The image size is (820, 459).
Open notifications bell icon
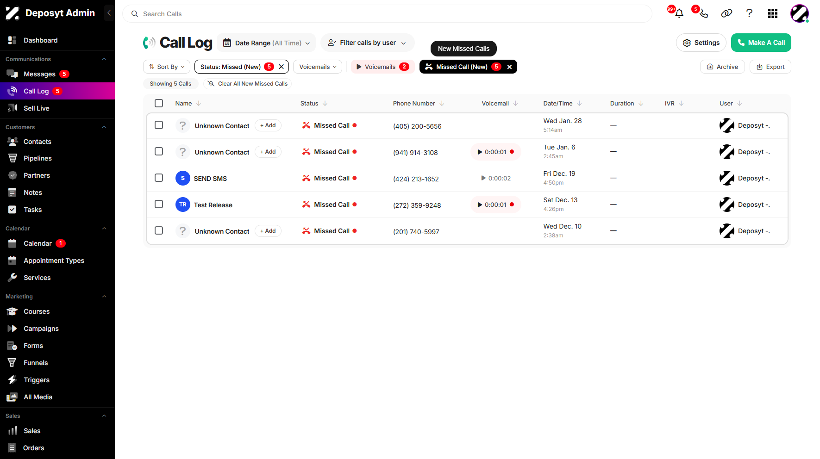pyautogui.click(x=679, y=13)
